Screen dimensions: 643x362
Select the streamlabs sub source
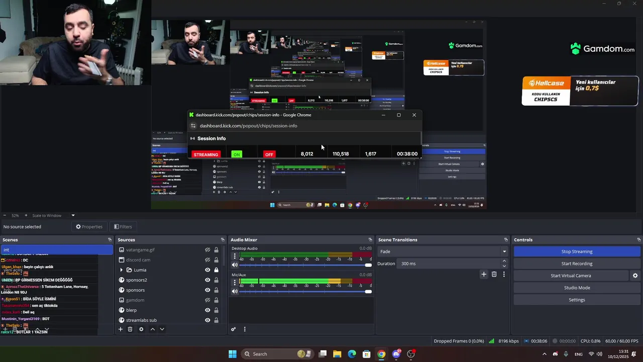click(x=141, y=320)
